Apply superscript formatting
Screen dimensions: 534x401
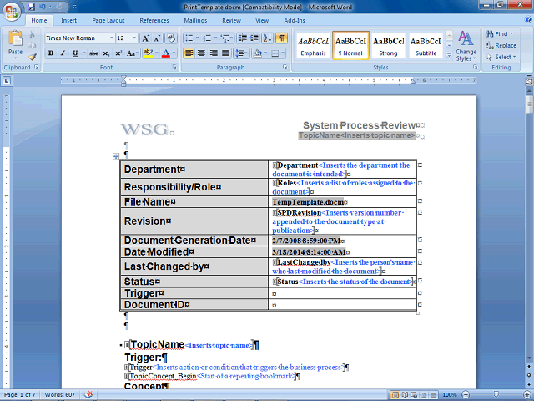point(118,53)
